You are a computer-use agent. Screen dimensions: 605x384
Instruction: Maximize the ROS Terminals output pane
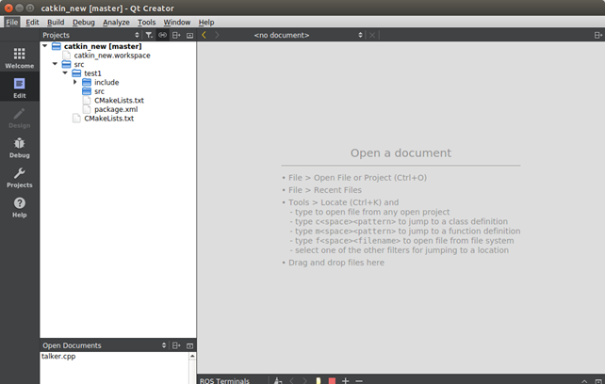(584, 381)
